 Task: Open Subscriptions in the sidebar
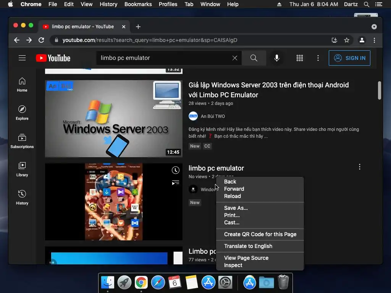(x=22, y=141)
